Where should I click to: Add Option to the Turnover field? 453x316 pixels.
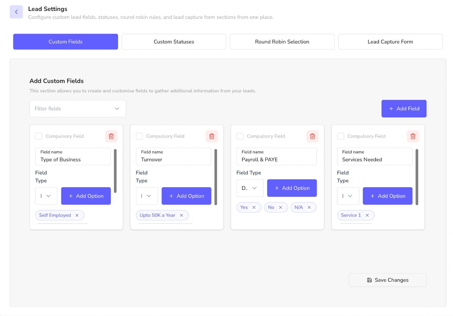187,196
